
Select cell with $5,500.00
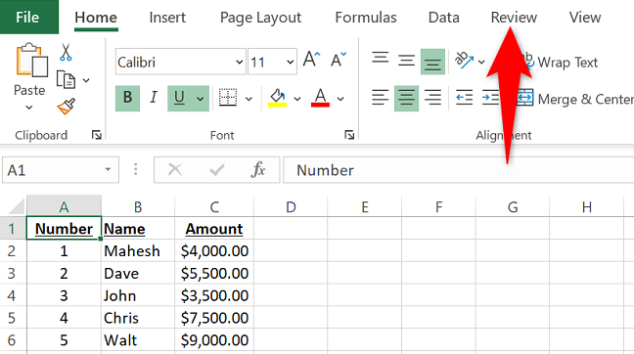click(x=214, y=273)
